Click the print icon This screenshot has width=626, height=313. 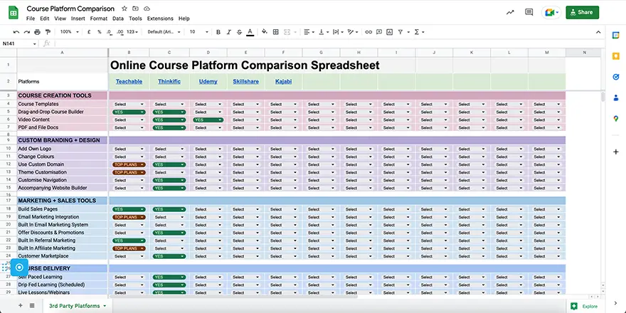click(37, 32)
